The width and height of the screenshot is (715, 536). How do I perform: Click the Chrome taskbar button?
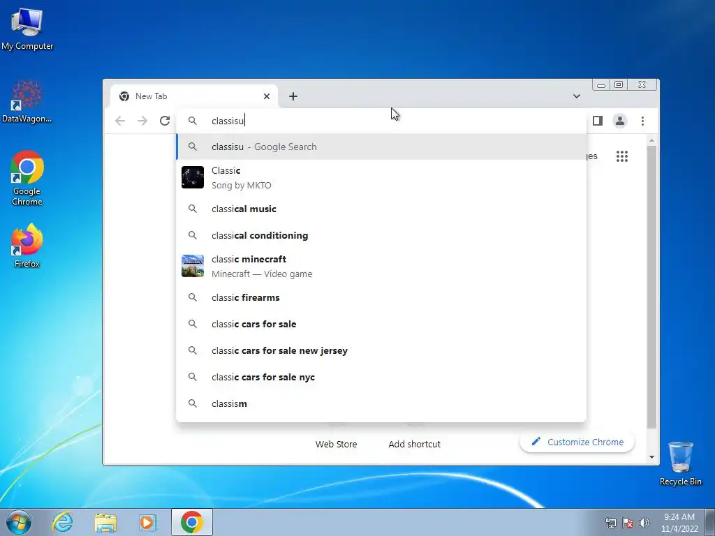tap(192, 522)
